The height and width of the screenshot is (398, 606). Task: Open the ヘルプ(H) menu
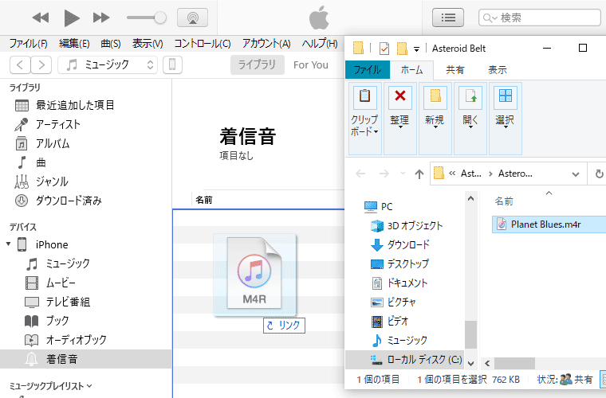click(x=320, y=44)
